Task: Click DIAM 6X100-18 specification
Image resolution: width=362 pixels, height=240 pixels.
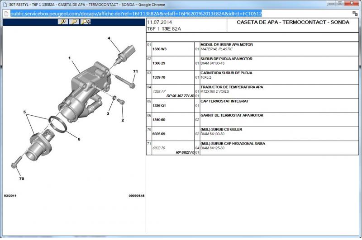Action: [x=212, y=63]
